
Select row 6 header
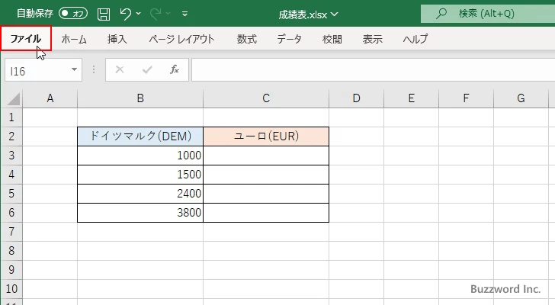(x=11, y=213)
